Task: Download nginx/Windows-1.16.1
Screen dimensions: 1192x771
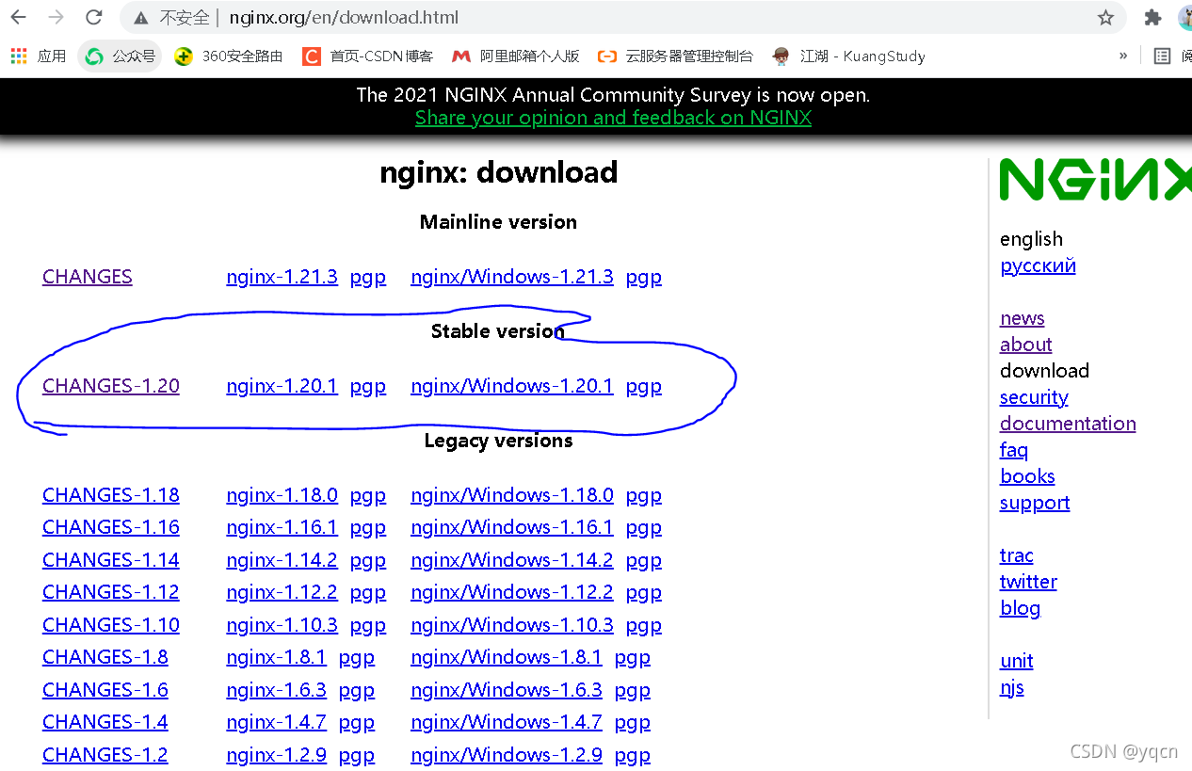Action: pos(512,527)
